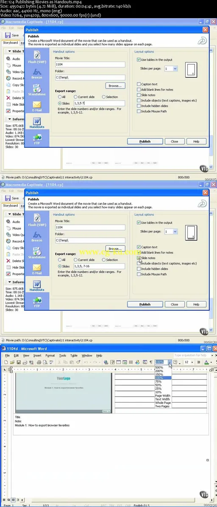The height and width of the screenshot is (507, 217).
Task: Toggle Use tables in output, upper dialog
Action: [139, 59]
